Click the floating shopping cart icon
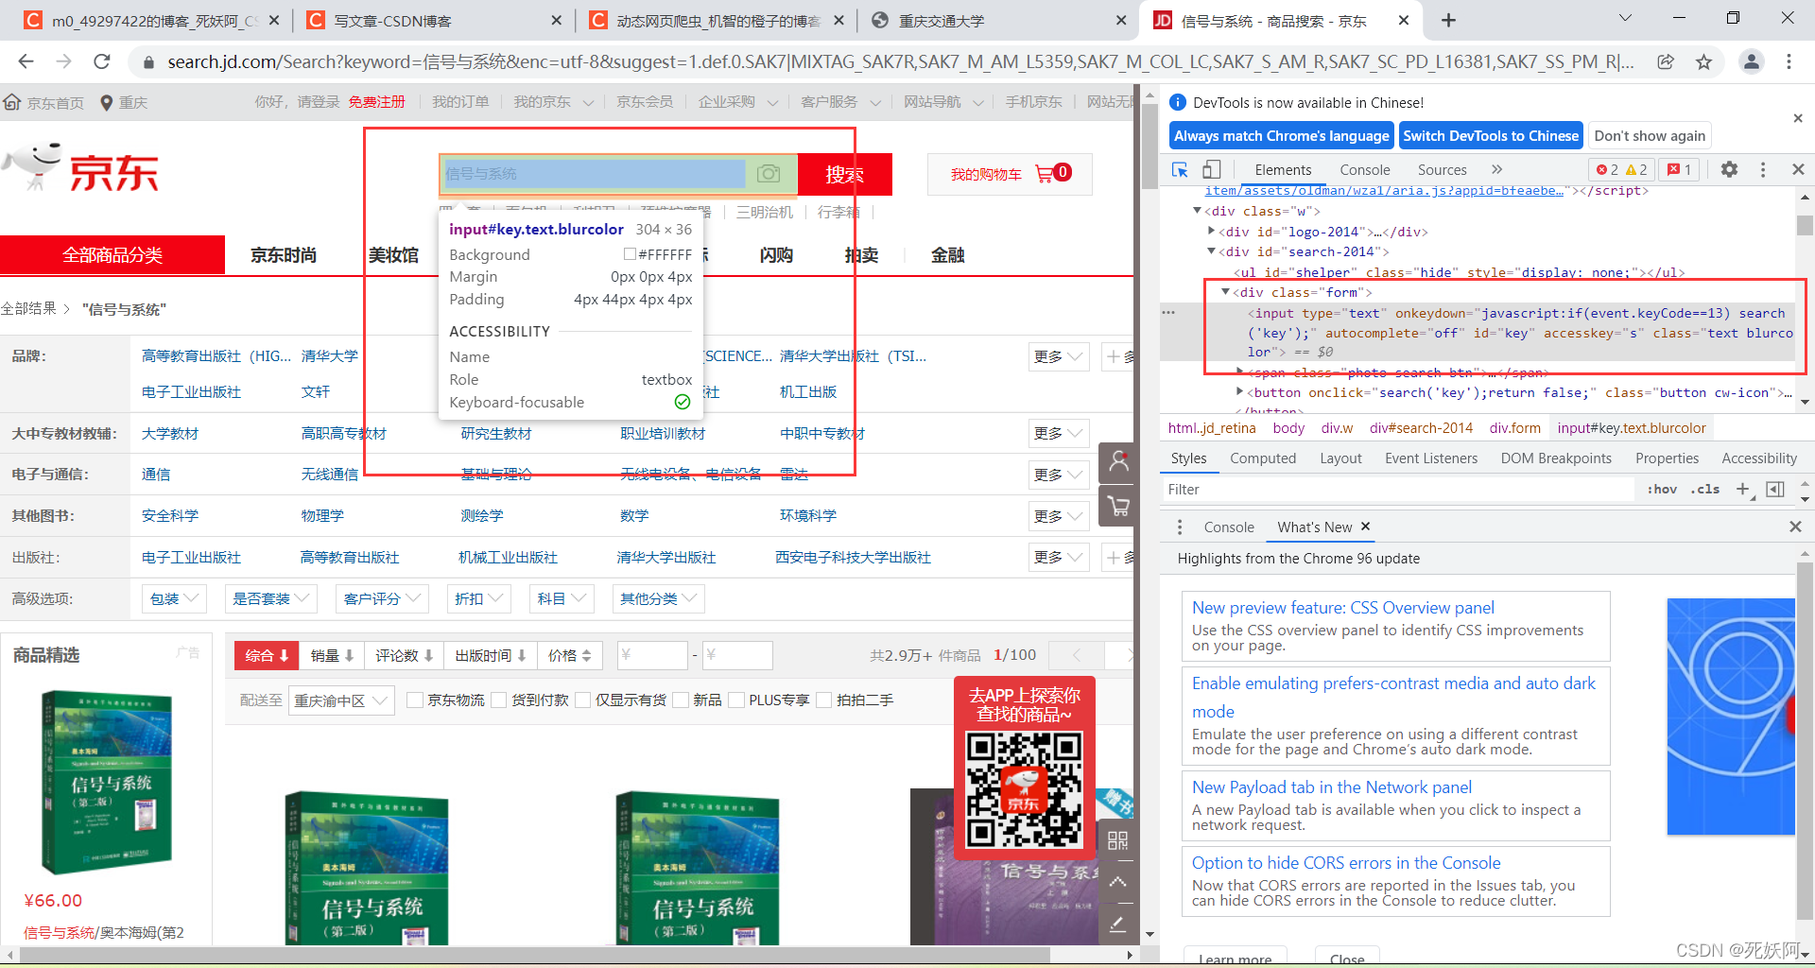 pos(1118,507)
